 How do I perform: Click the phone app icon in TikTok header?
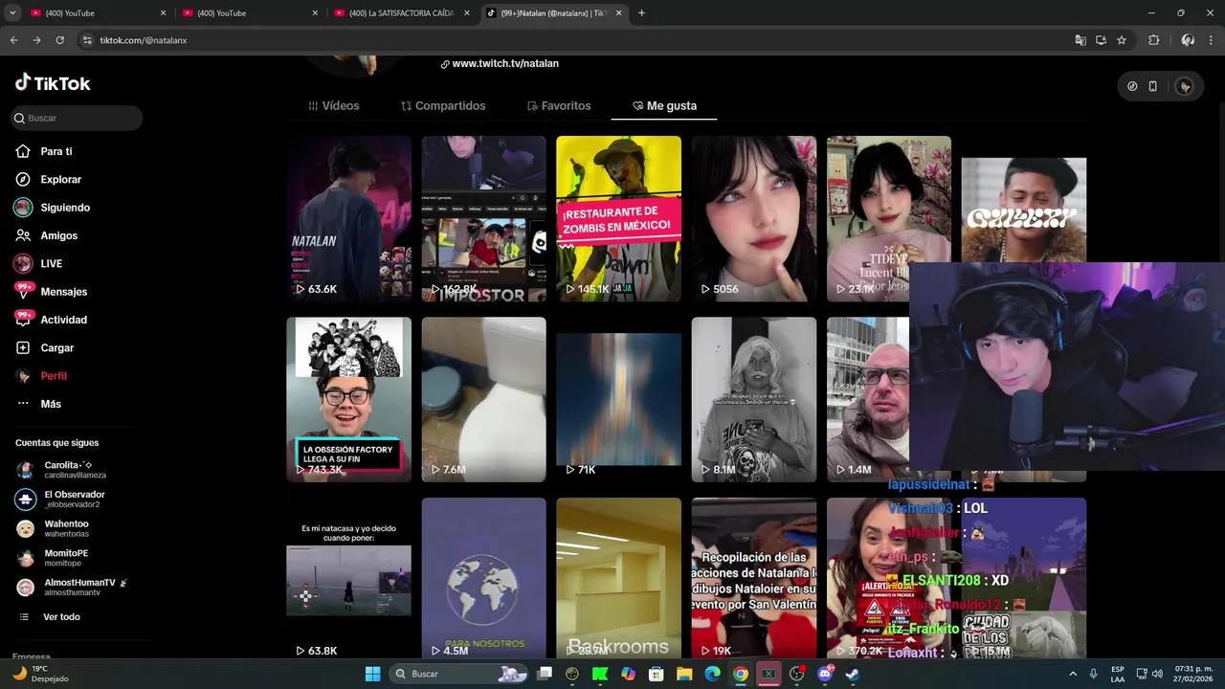coord(1153,86)
